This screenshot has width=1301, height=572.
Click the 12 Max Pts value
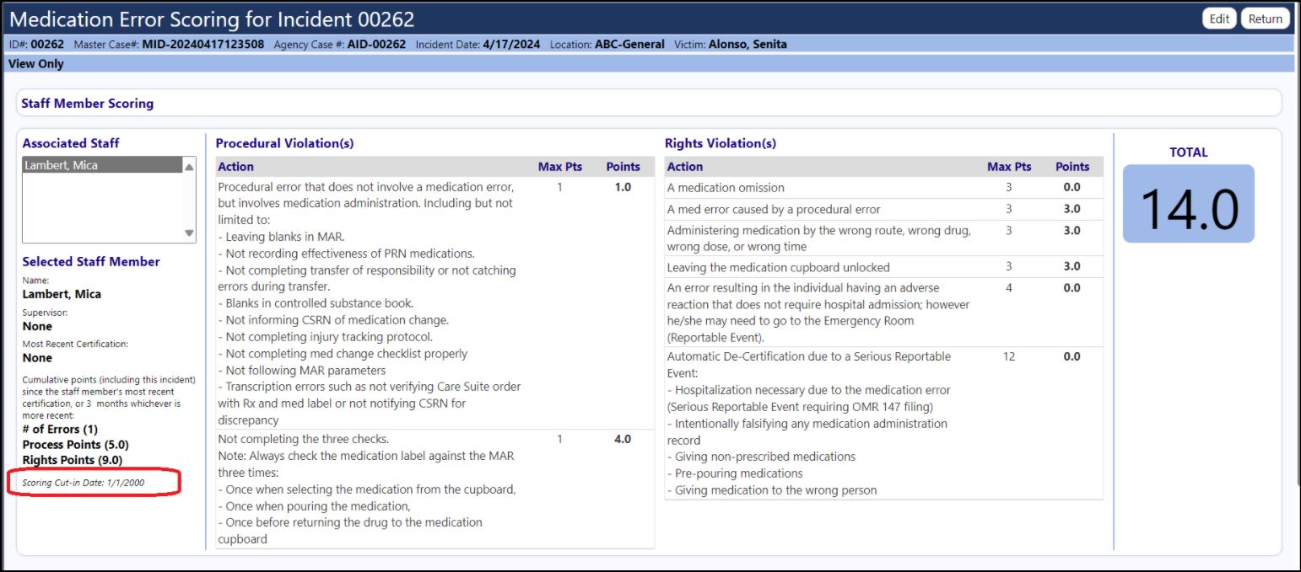[x=1009, y=356]
